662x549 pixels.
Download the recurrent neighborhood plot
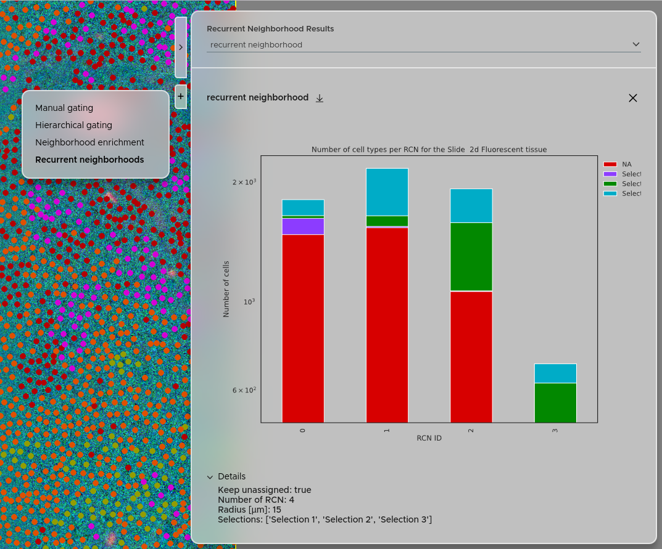320,98
